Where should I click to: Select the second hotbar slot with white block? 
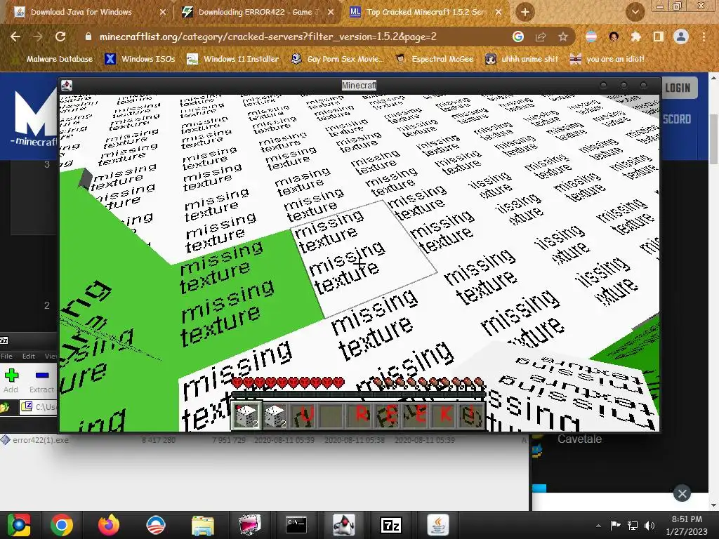point(275,415)
